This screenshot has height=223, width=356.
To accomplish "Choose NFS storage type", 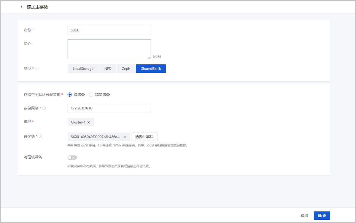I will [107, 69].
